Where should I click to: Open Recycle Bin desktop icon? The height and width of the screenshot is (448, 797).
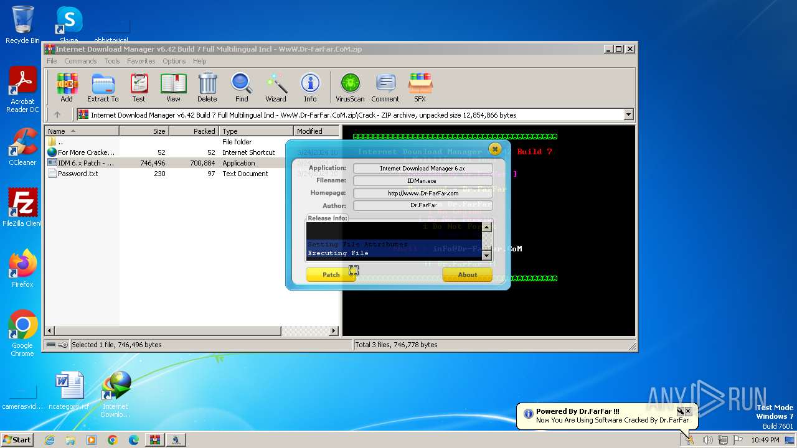[x=22, y=25]
